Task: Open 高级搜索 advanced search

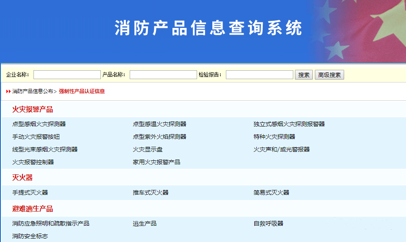Action: [x=329, y=75]
